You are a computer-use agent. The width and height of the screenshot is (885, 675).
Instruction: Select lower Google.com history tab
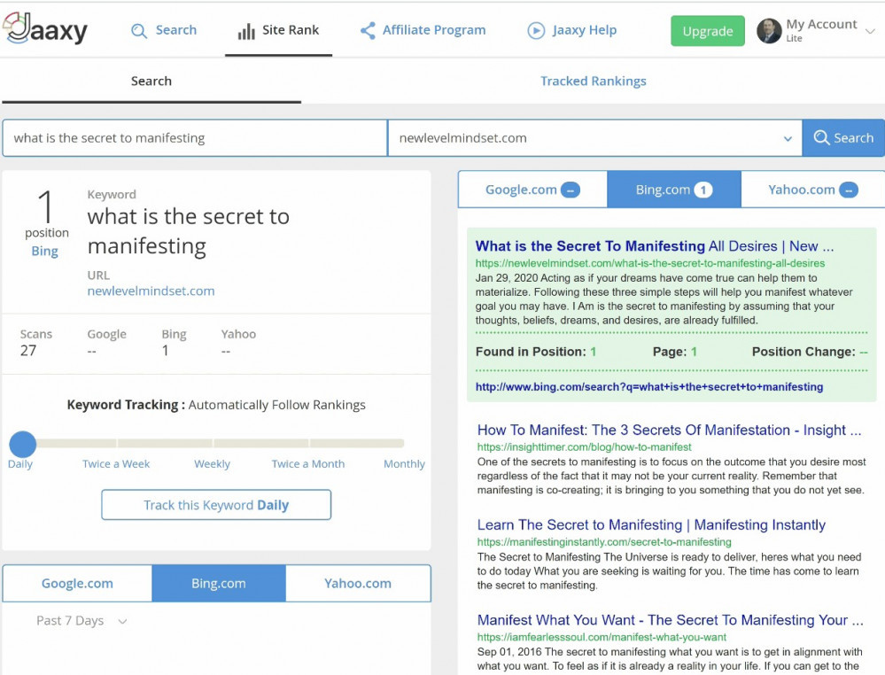click(x=77, y=583)
